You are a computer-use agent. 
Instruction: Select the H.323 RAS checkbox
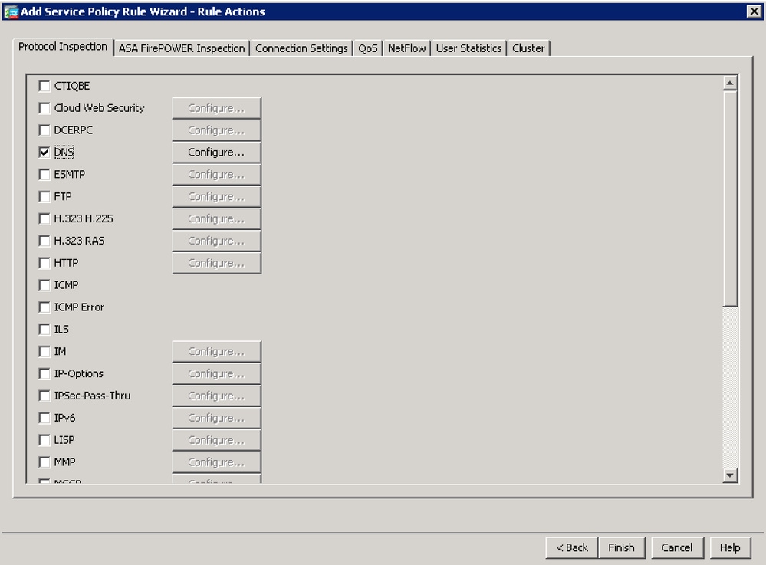44,241
